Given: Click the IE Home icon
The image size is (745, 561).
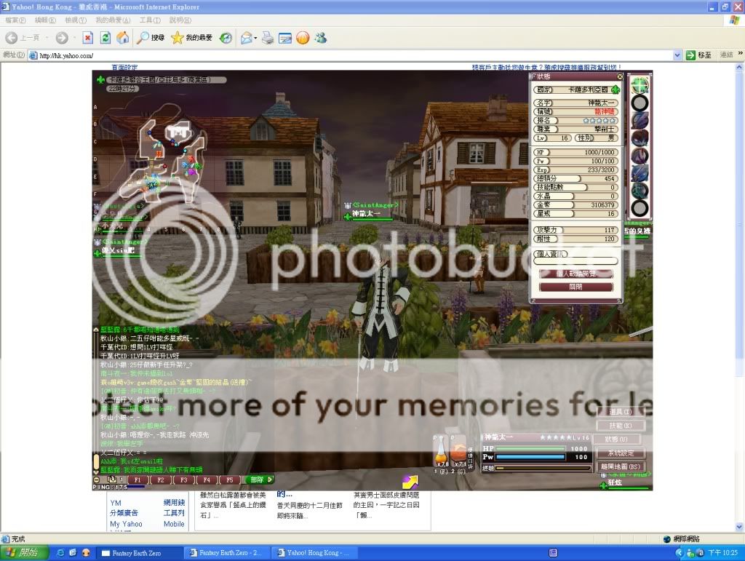Looking at the screenshot, I should point(124,38).
